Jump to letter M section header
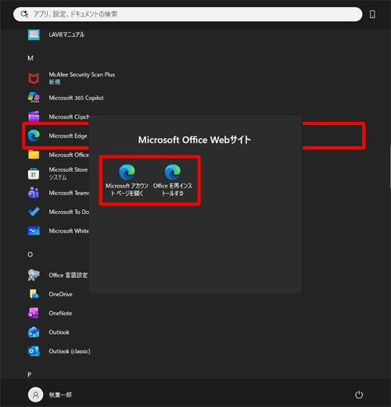 pyautogui.click(x=30, y=58)
